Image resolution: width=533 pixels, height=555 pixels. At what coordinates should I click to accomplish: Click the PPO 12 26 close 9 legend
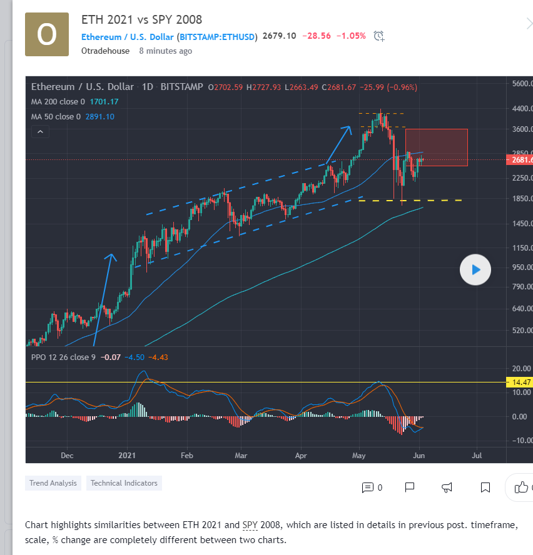[64, 357]
